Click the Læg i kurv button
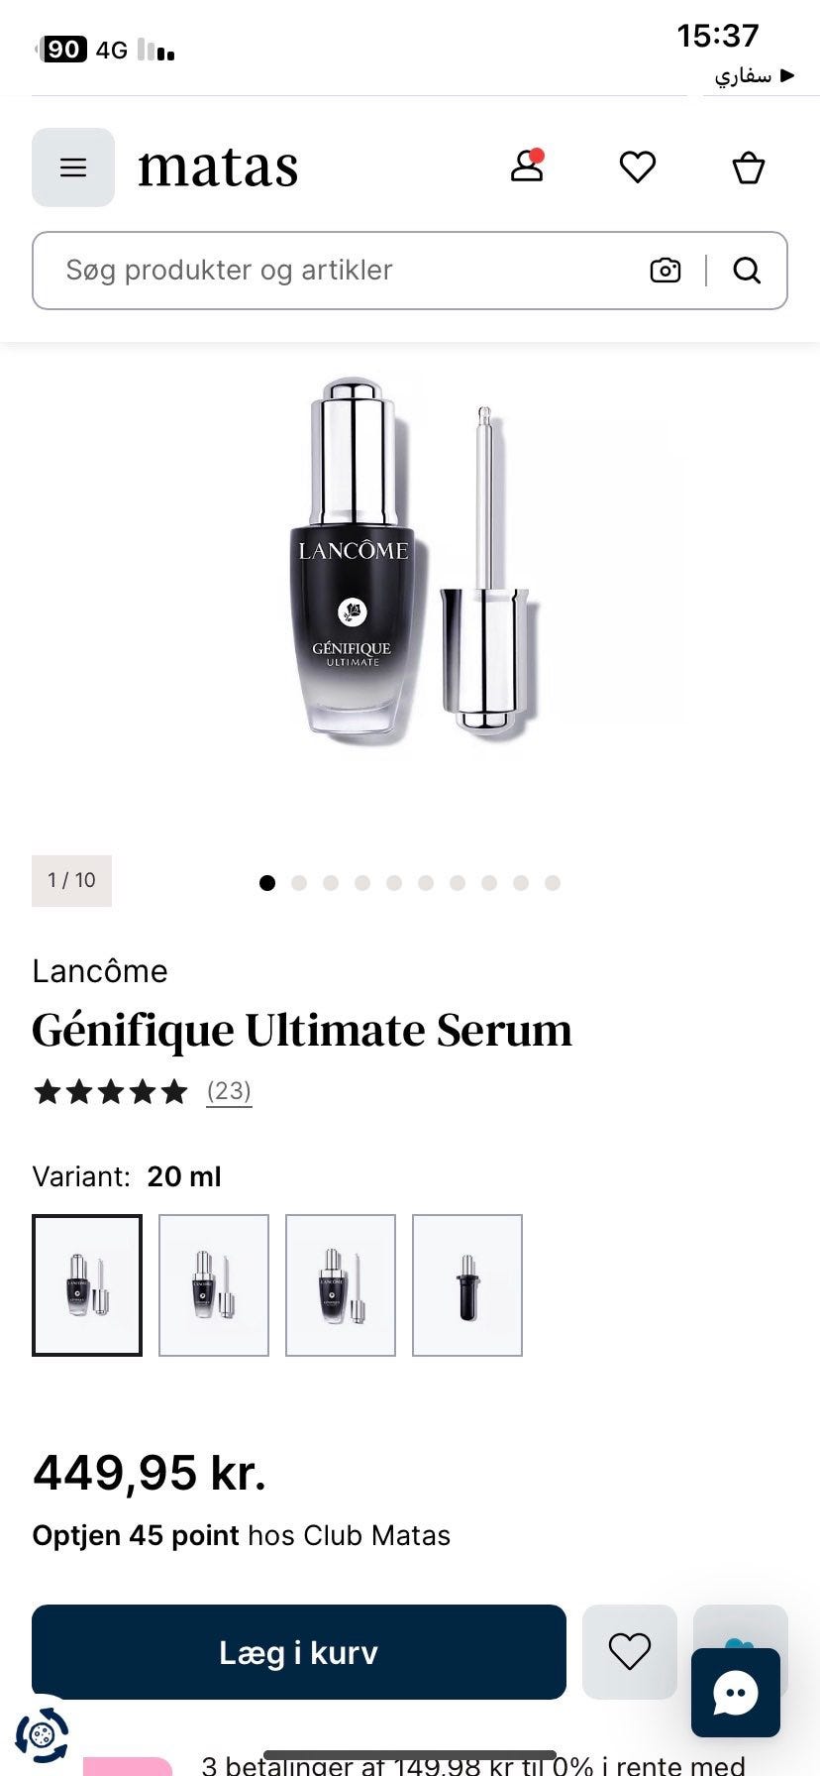The image size is (820, 1776). 299,1652
